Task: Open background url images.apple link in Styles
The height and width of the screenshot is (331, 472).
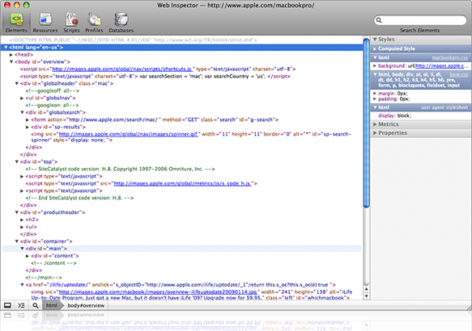Action: coord(442,65)
